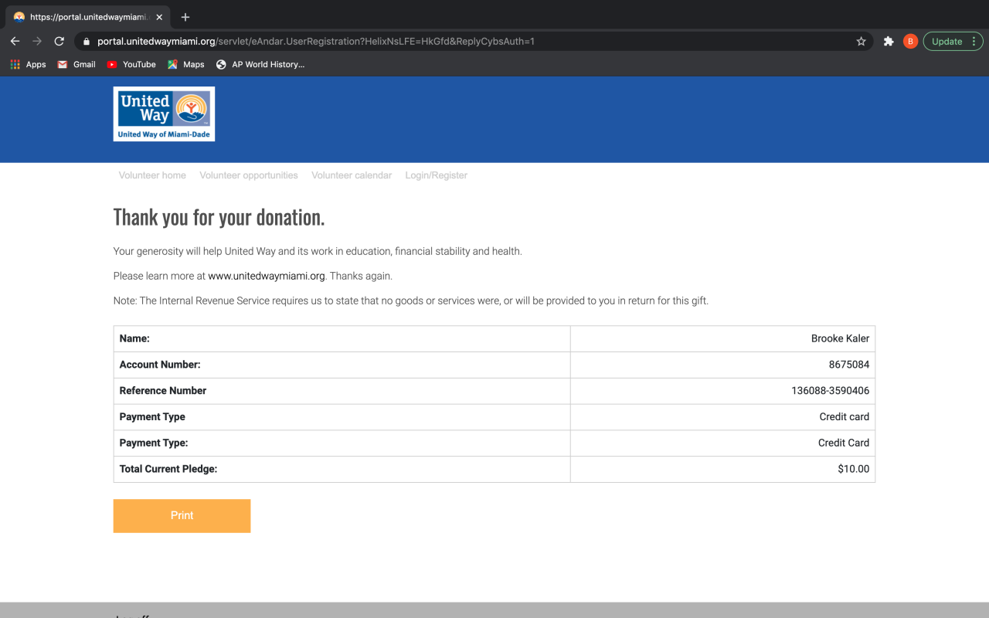Click the capitalized Credit Card value
Image resolution: width=989 pixels, height=618 pixels.
pyautogui.click(x=844, y=443)
